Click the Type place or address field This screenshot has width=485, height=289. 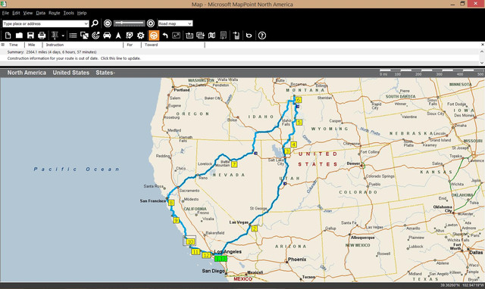[x=43, y=23]
